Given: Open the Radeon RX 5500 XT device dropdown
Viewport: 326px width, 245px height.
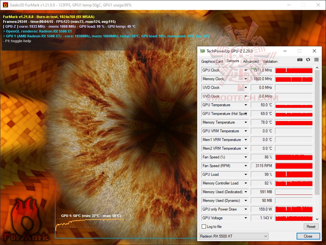Looking at the screenshot, I should [x=233, y=236].
